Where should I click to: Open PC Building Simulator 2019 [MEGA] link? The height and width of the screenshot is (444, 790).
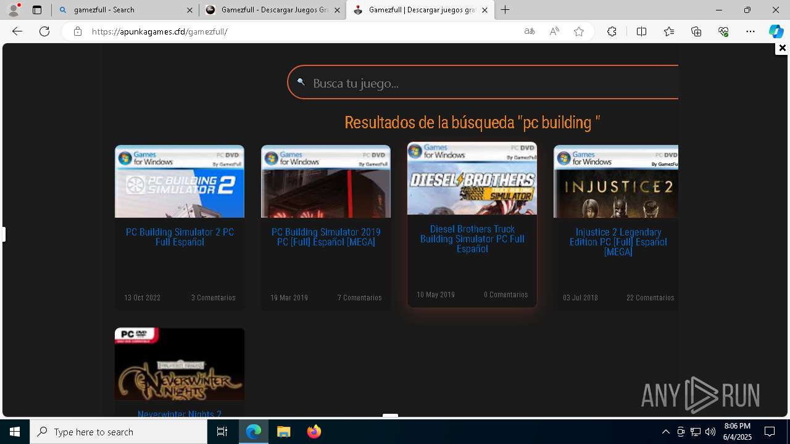pyautogui.click(x=326, y=237)
